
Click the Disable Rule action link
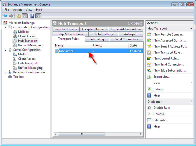point(162,108)
